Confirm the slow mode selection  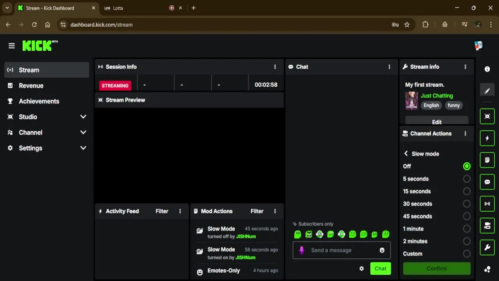pyautogui.click(x=437, y=269)
